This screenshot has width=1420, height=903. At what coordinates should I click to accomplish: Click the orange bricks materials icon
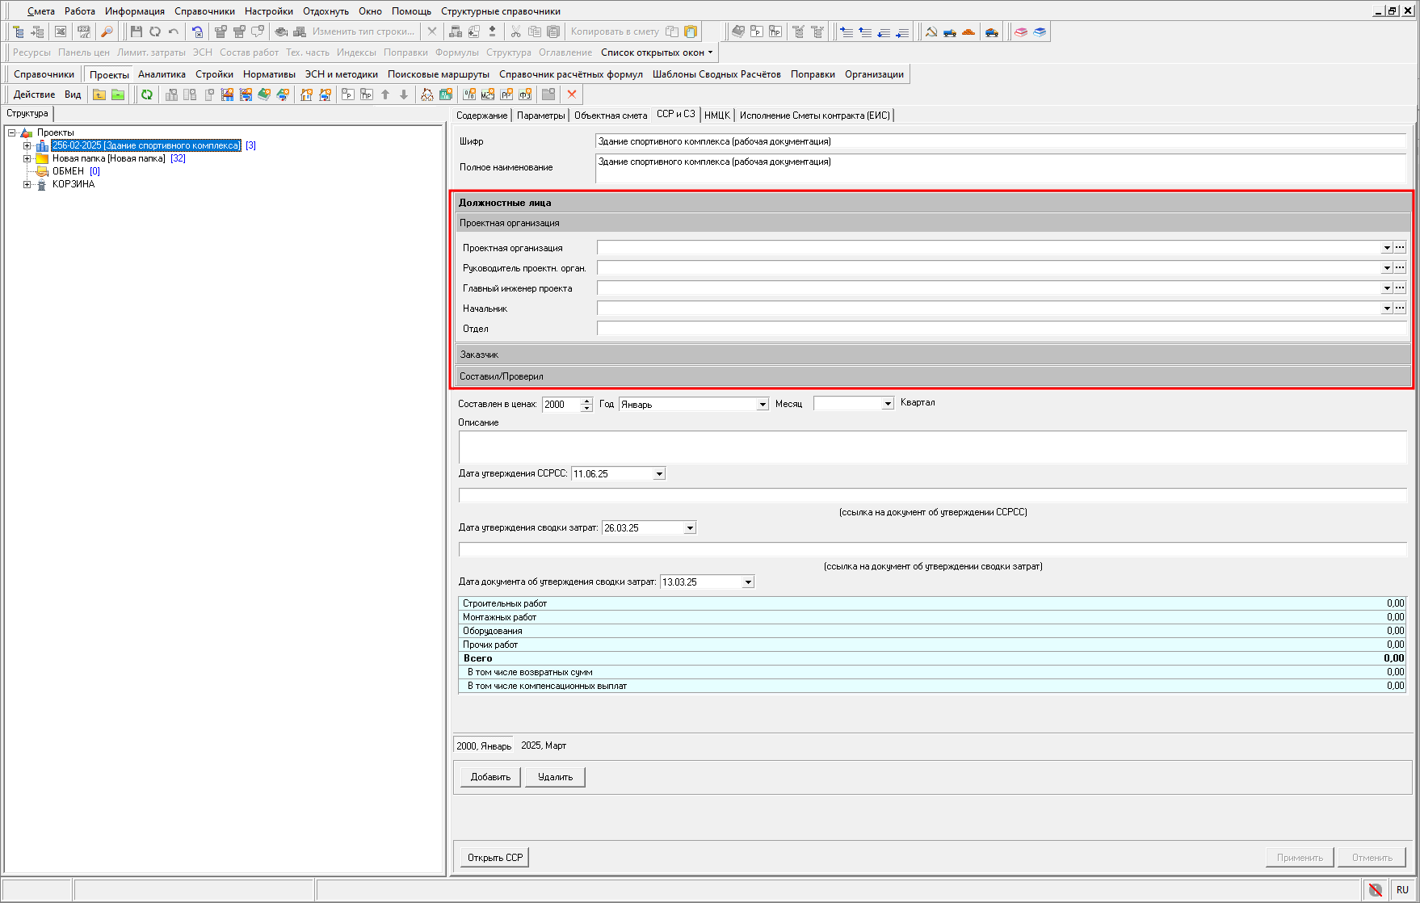(x=968, y=31)
